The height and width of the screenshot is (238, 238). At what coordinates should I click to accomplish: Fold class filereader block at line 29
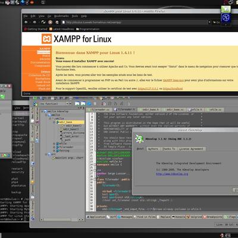coord(95,179)
